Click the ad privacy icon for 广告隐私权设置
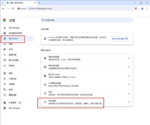Screen dimensions: 150x125 point(45,85)
